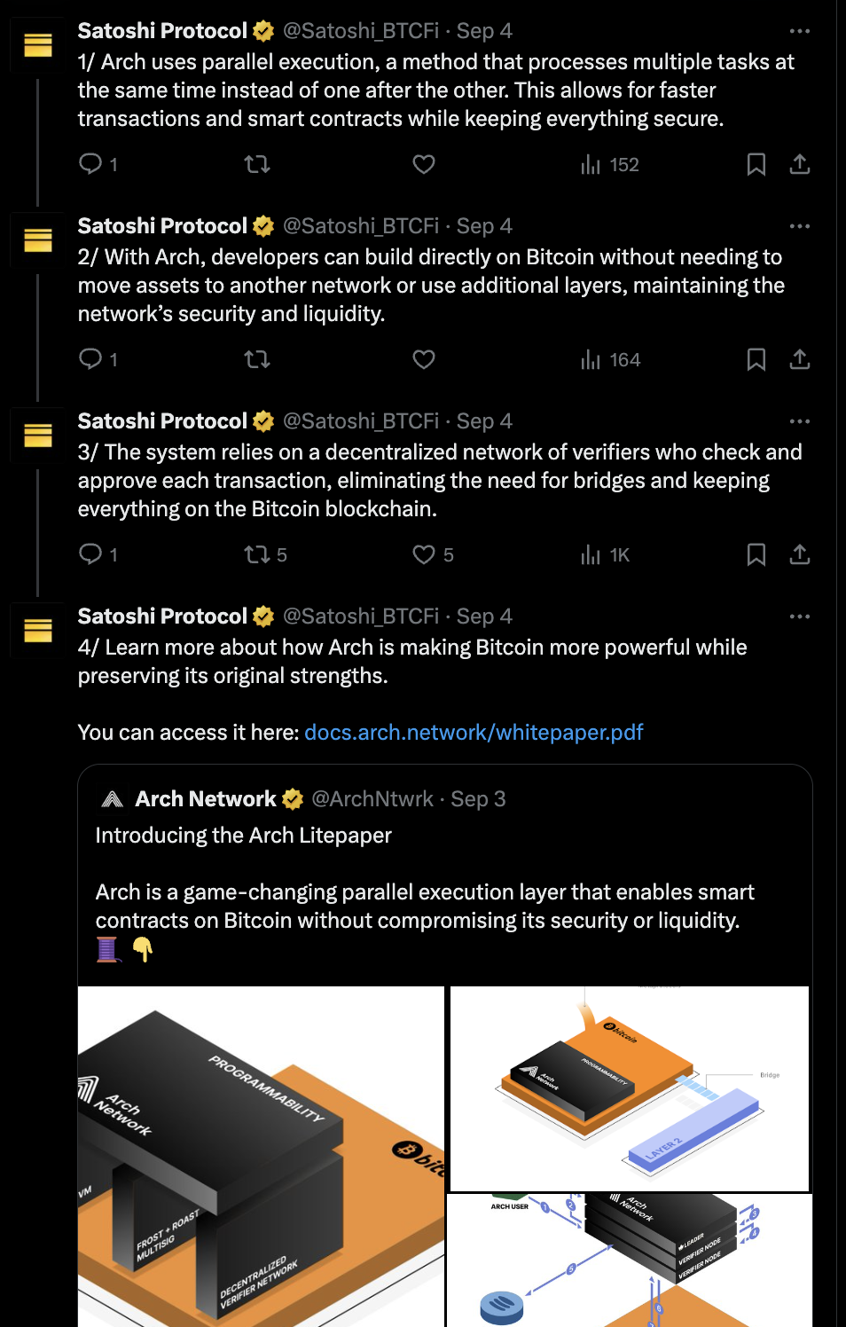
Task: Open docs.arch.network/whitepaper.pdf link
Action: (x=474, y=733)
